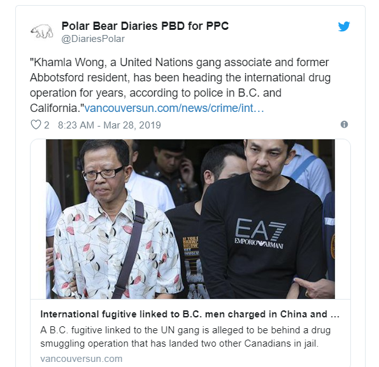The width and height of the screenshot is (379, 367).
Task: Click the blue Twitter bird logo
Action: [344, 26]
